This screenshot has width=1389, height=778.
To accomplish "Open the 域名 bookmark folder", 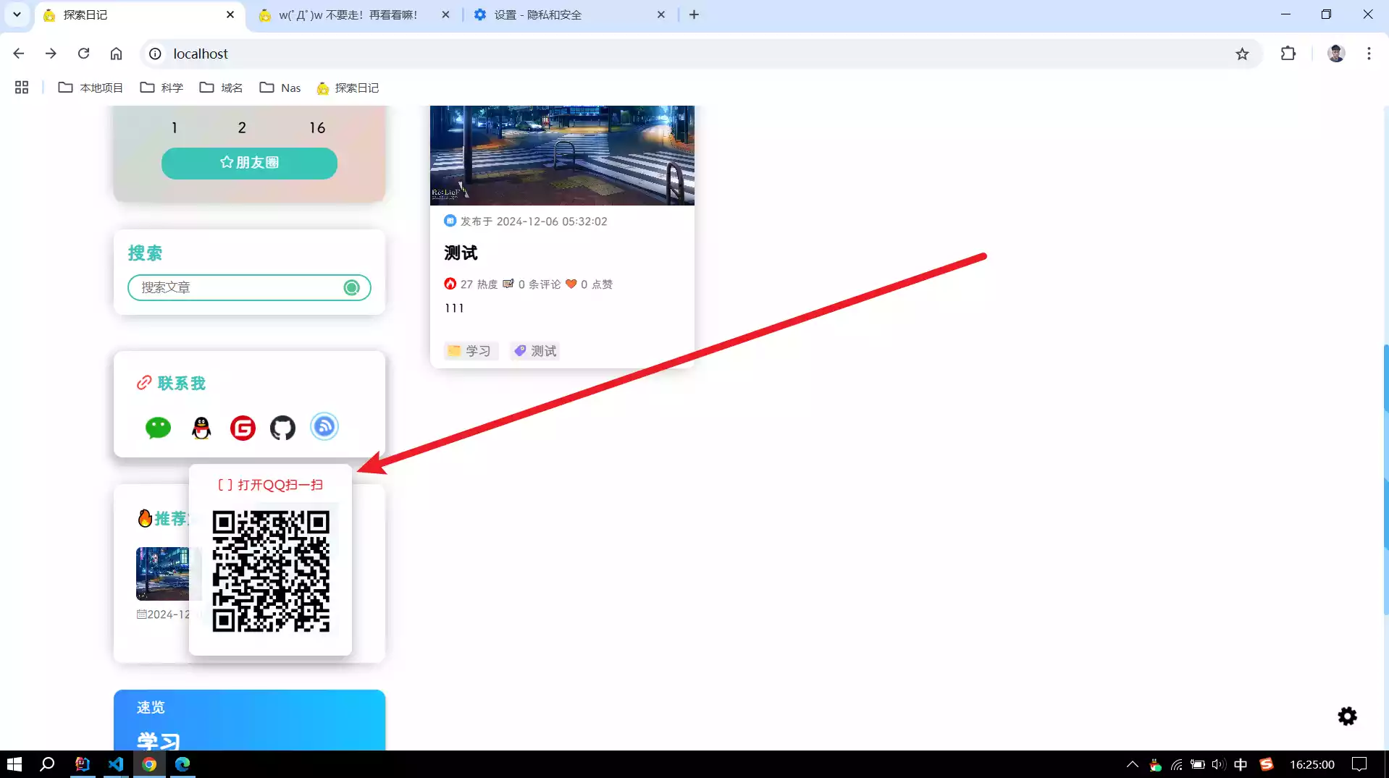I will [221, 88].
